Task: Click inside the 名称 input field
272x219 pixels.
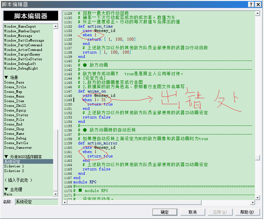Action: (37, 202)
